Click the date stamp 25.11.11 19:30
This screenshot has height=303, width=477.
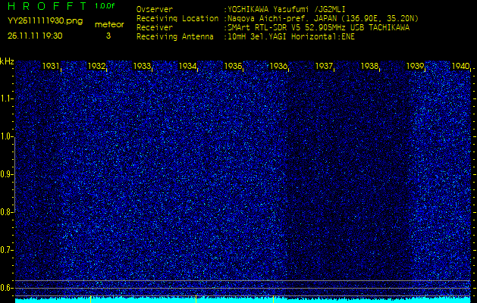35,36
